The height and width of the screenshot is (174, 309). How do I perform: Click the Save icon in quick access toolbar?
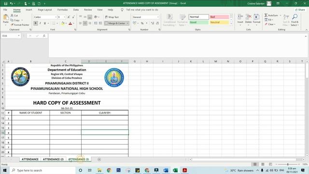6,3
